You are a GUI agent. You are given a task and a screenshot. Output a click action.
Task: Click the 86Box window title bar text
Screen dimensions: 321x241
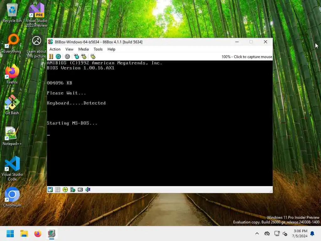tap(98, 42)
